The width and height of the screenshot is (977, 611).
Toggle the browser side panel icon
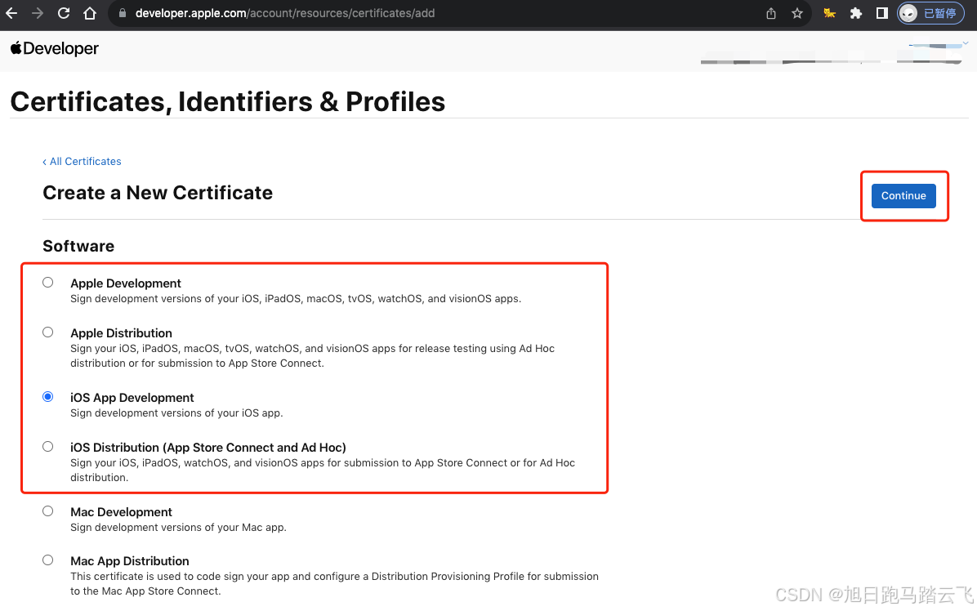[881, 13]
